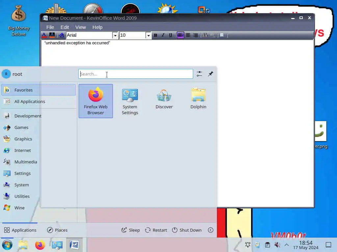The width and height of the screenshot is (337, 252).
Task: Align text right
Action: (x=195, y=35)
